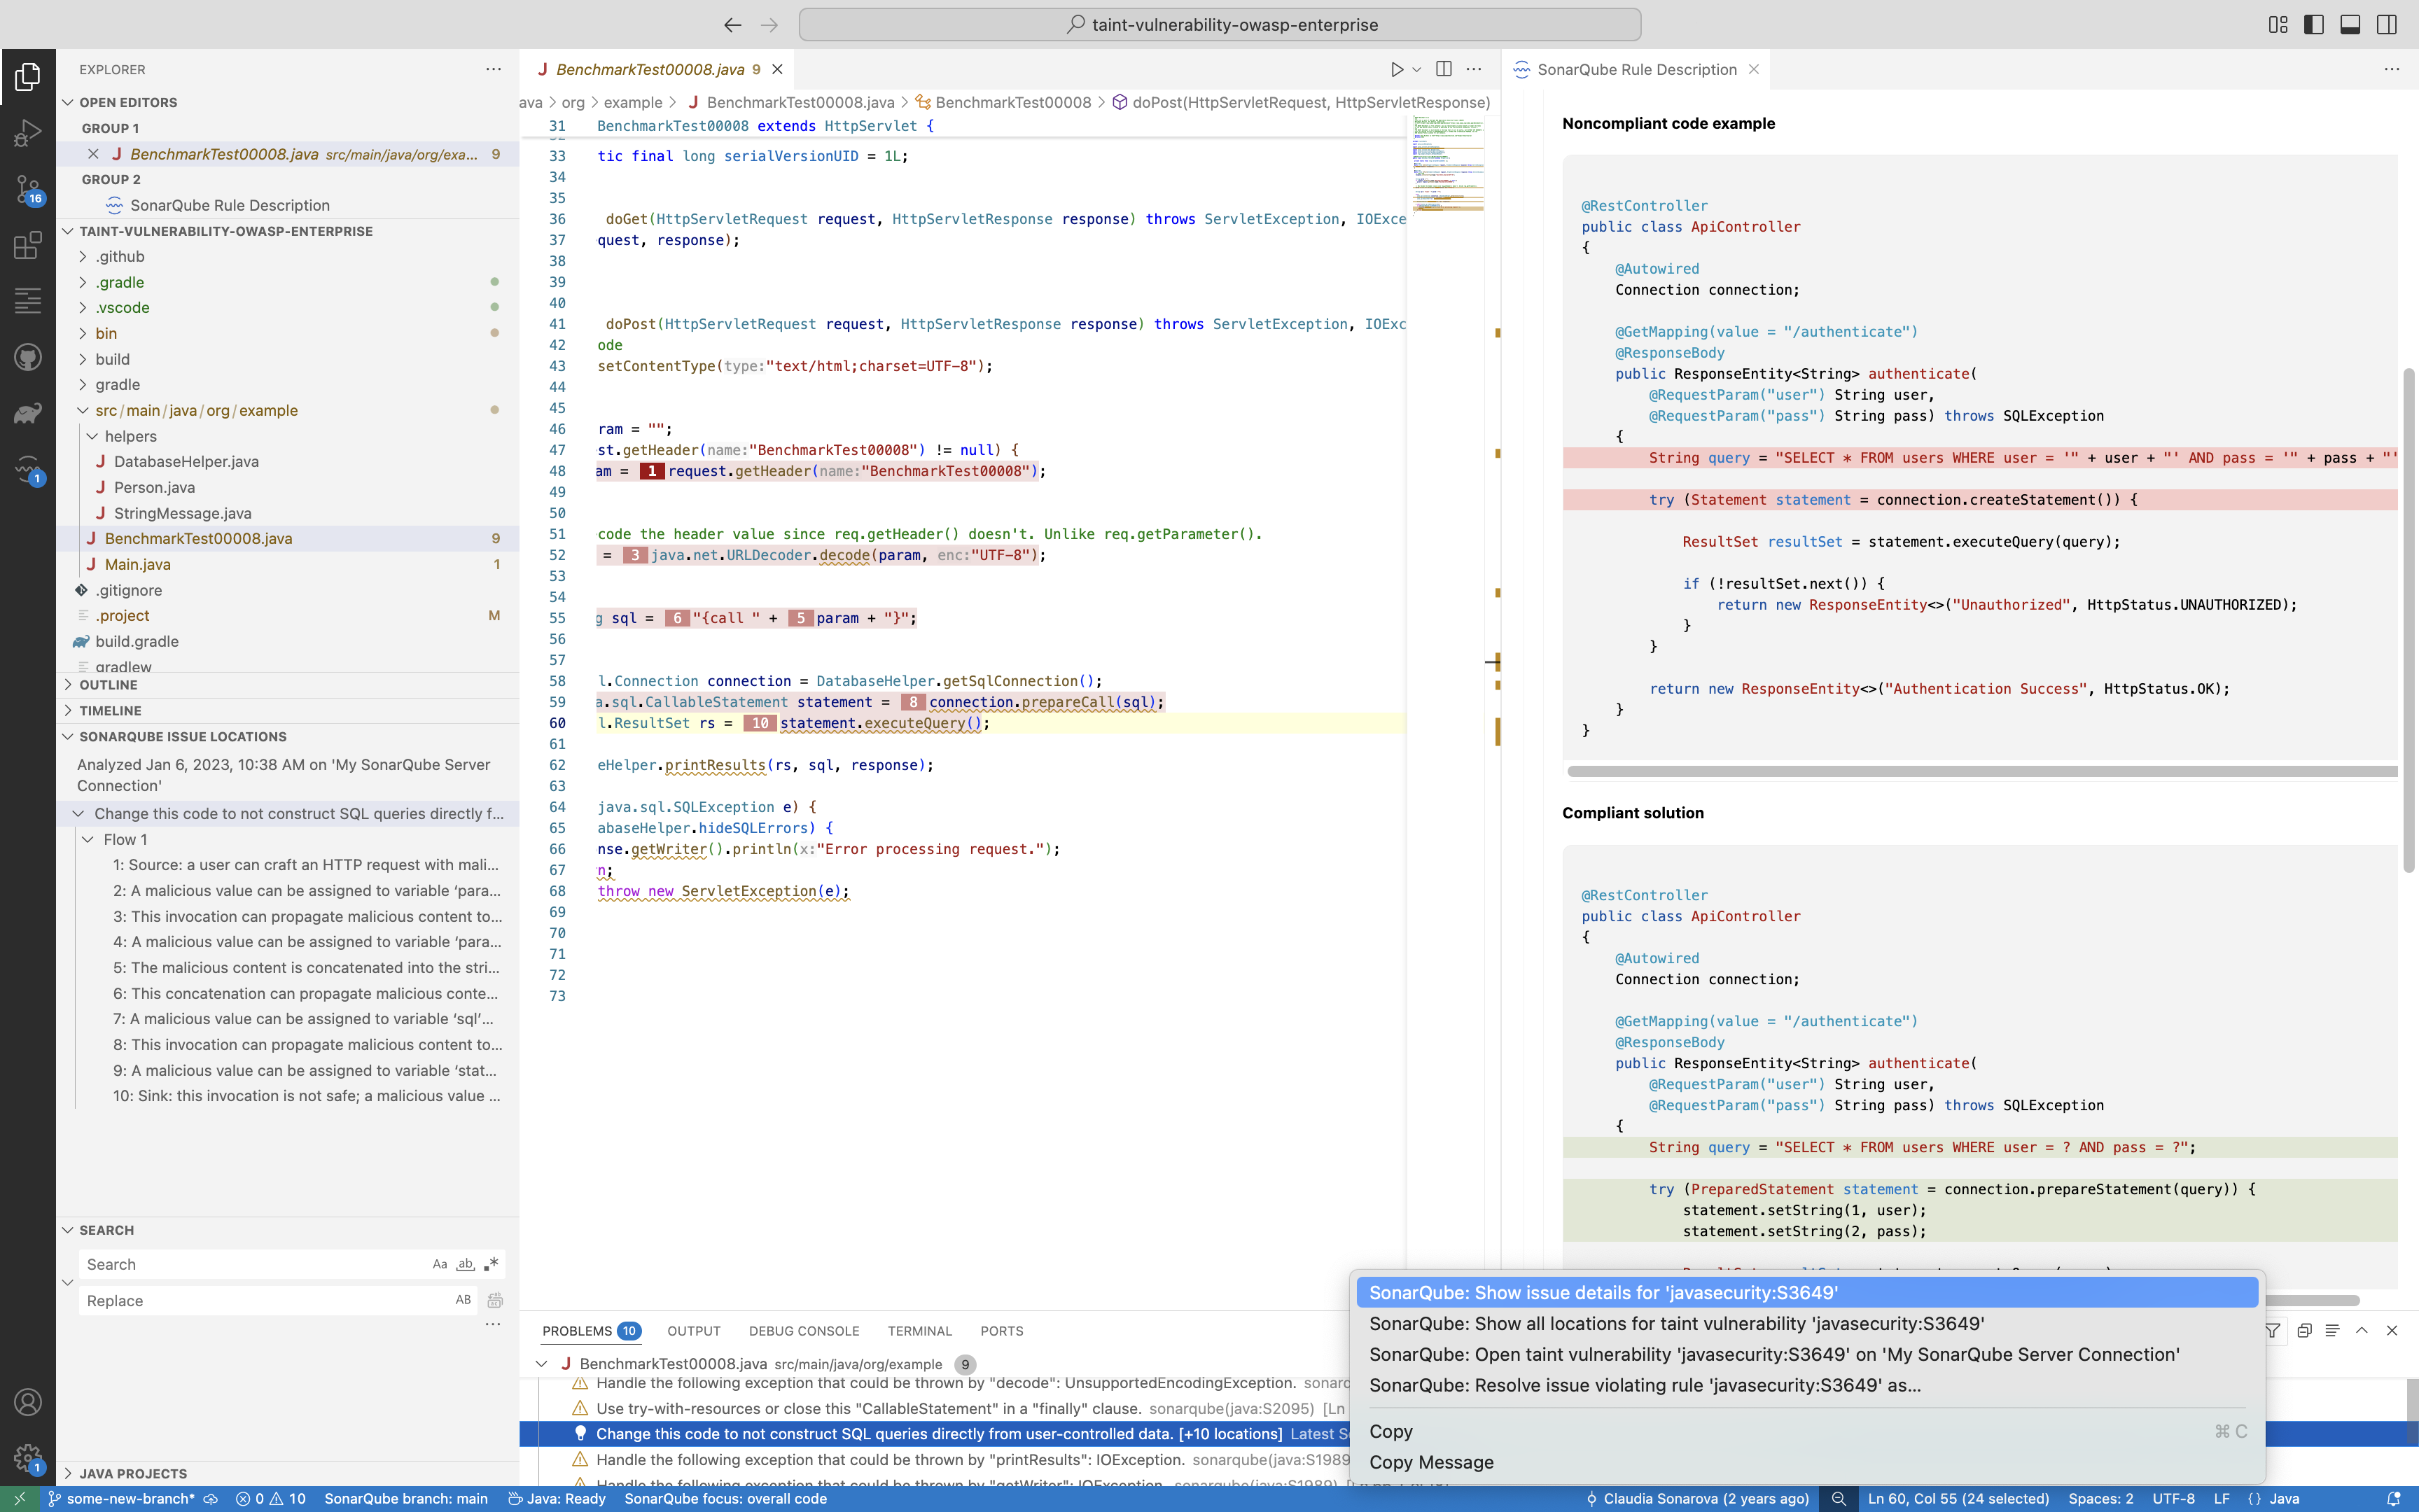Viewport: 2419px width, 1512px height.
Task: Split the editor right
Action: pos(1443,69)
